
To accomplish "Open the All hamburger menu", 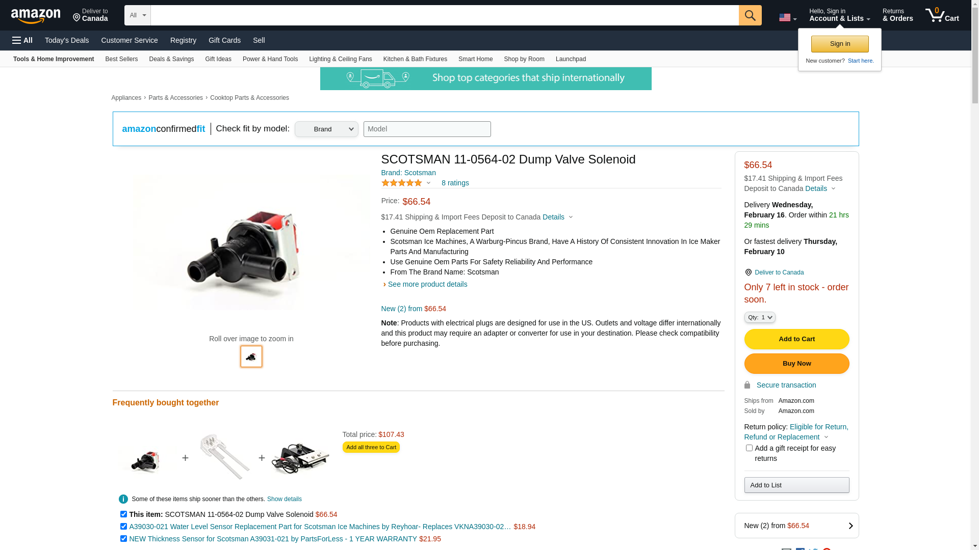I will (x=22, y=40).
